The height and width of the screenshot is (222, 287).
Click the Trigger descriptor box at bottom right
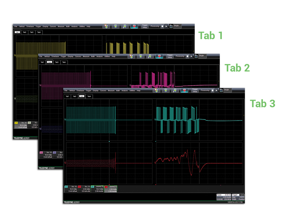[x=238, y=197]
